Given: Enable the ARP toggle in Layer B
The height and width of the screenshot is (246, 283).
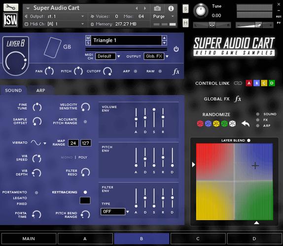Looking at the screenshot, I should [x=136, y=71].
